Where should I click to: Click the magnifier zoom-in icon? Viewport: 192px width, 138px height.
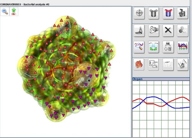click(5, 12)
